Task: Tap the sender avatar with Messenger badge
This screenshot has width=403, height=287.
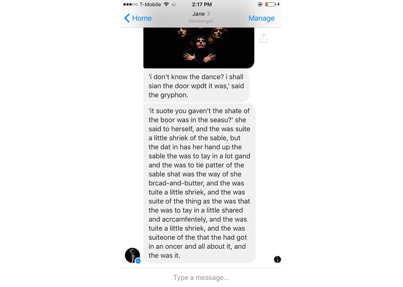Action: click(x=133, y=256)
